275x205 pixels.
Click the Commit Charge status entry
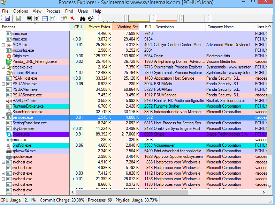point(62,200)
